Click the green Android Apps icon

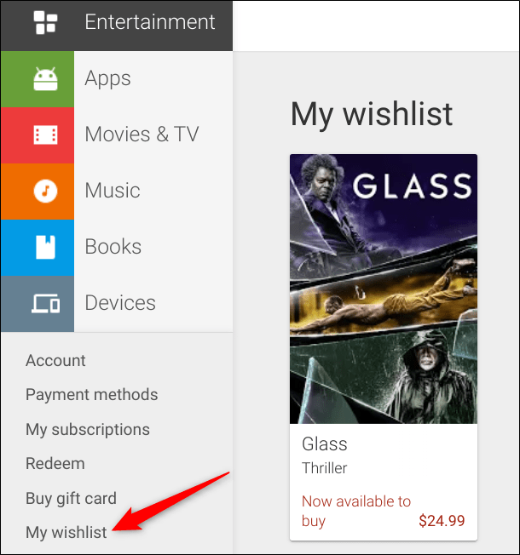45,79
